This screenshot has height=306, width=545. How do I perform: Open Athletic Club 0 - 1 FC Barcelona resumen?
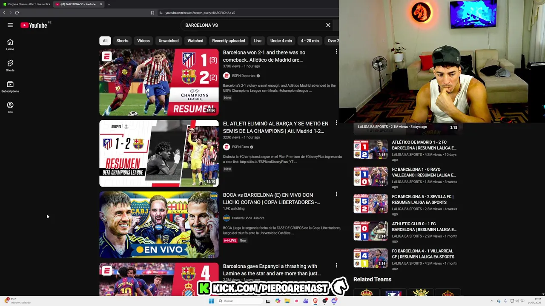pyautogui.click(x=424, y=227)
